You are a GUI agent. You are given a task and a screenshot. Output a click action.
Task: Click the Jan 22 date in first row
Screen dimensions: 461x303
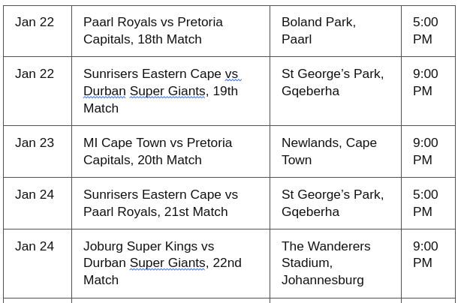[x=35, y=22]
